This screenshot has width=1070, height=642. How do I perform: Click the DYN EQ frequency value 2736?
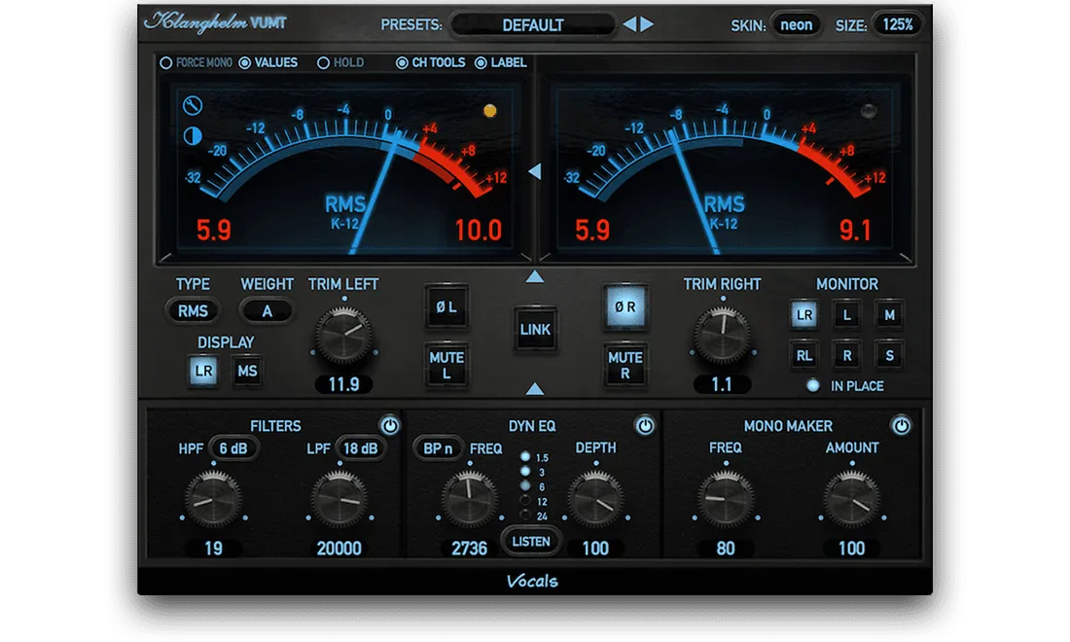pos(470,548)
